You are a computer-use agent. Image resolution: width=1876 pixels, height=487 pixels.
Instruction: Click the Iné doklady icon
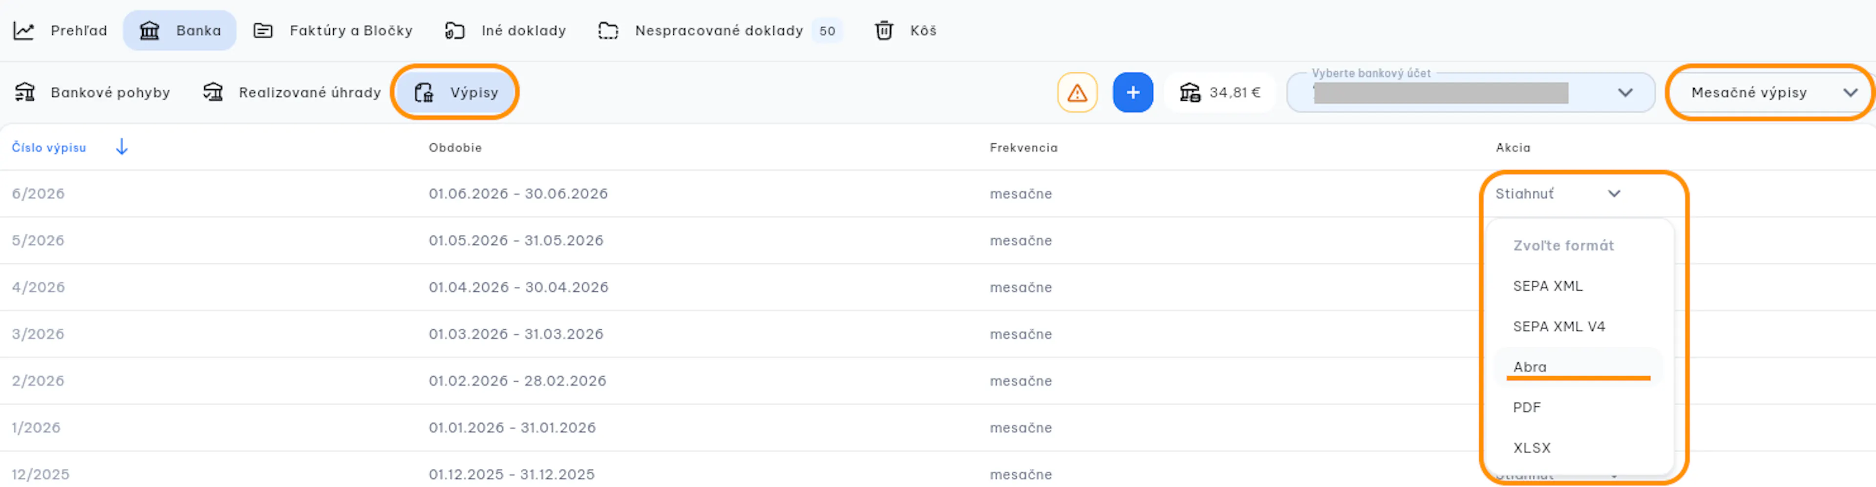tap(454, 31)
